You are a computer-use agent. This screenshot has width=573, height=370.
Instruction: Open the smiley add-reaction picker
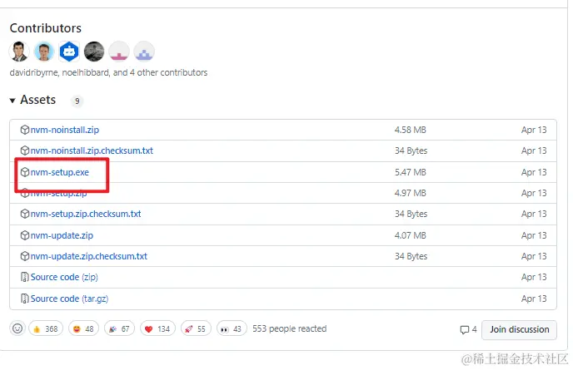click(17, 328)
